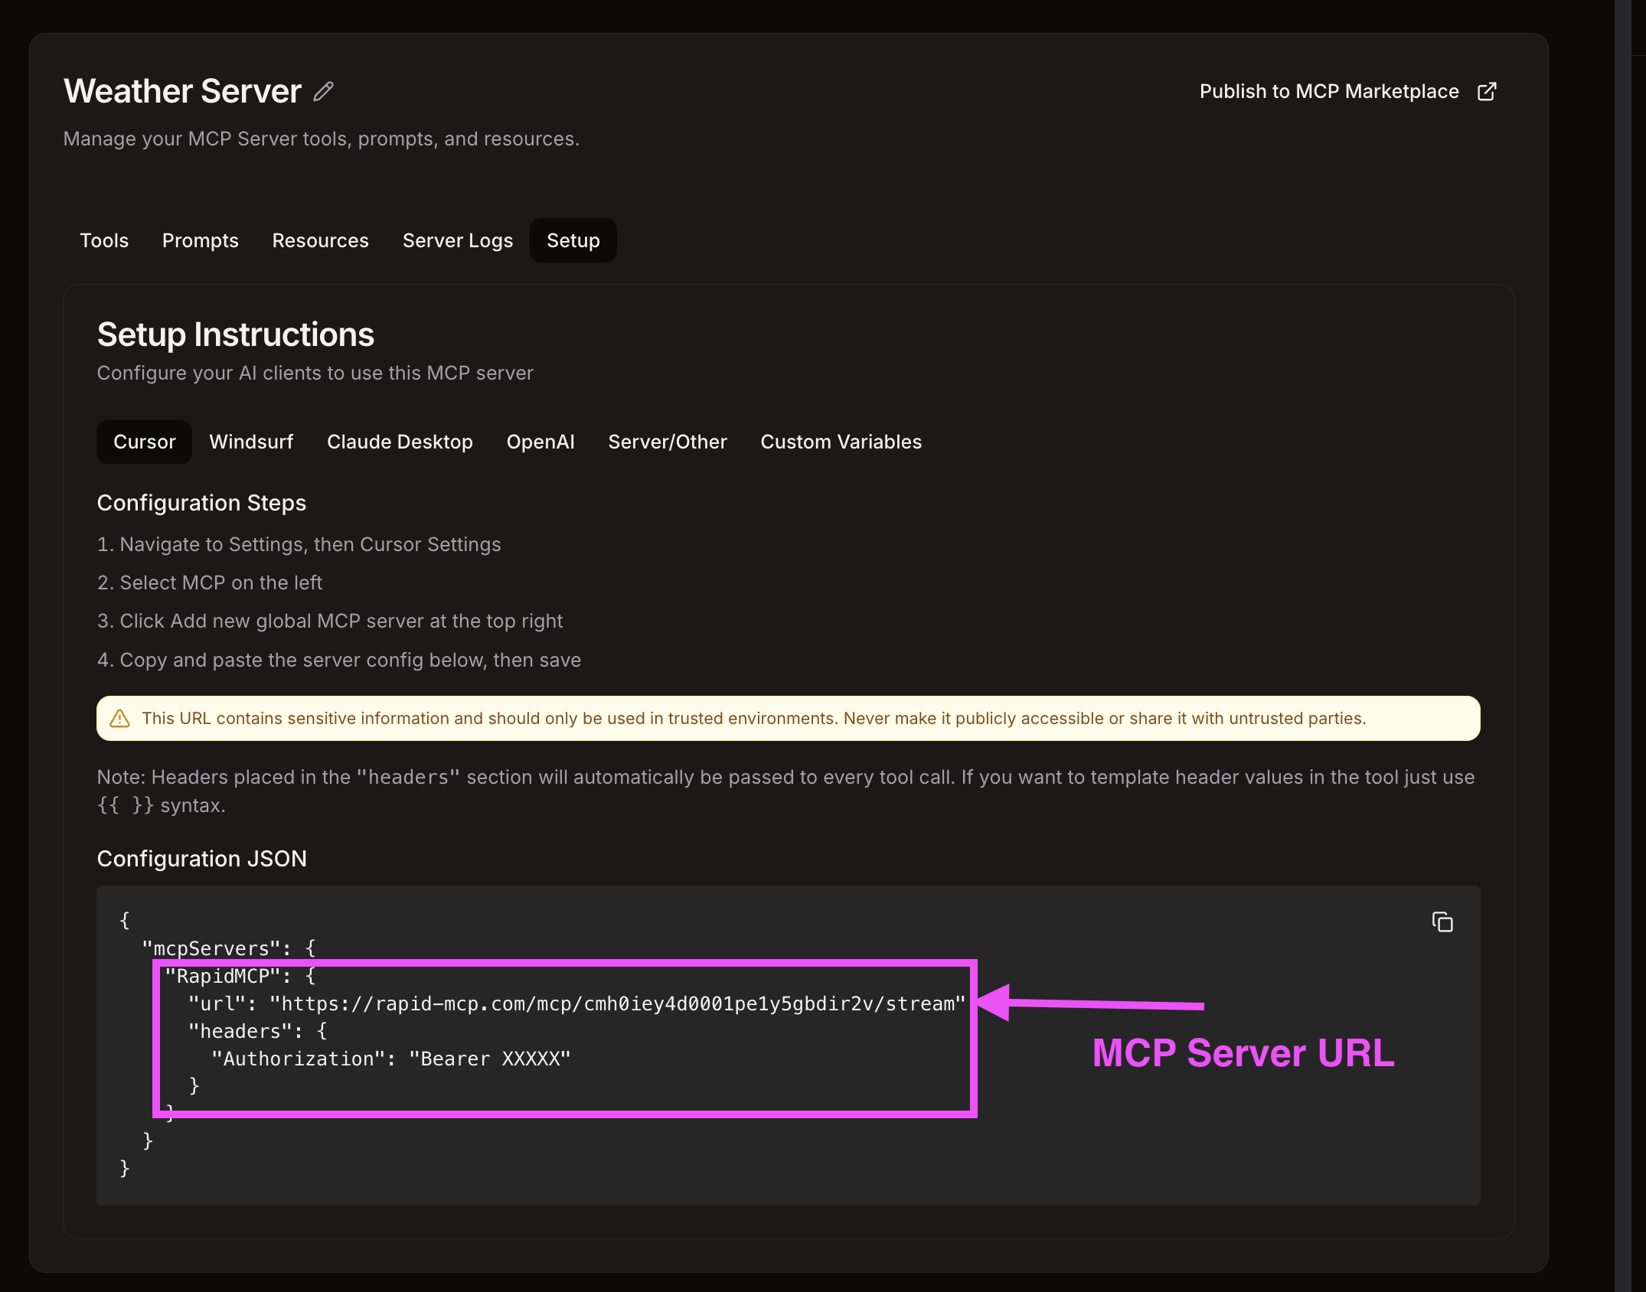
Task: Click the Weather Server title
Action: (x=182, y=90)
